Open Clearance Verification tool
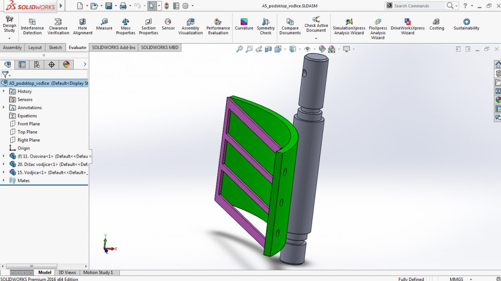The width and height of the screenshot is (501, 281). tap(58, 26)
